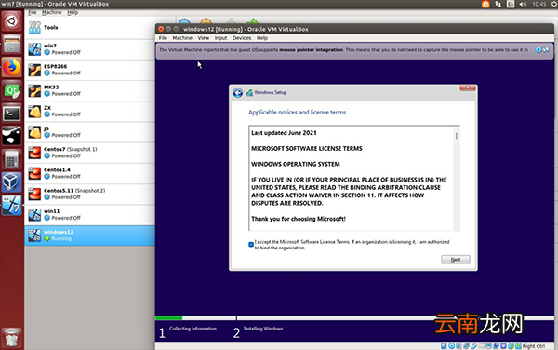Select the win7 virtual machine icon
The width and height of the screenshot is (558, 350).
click(34, 49)
